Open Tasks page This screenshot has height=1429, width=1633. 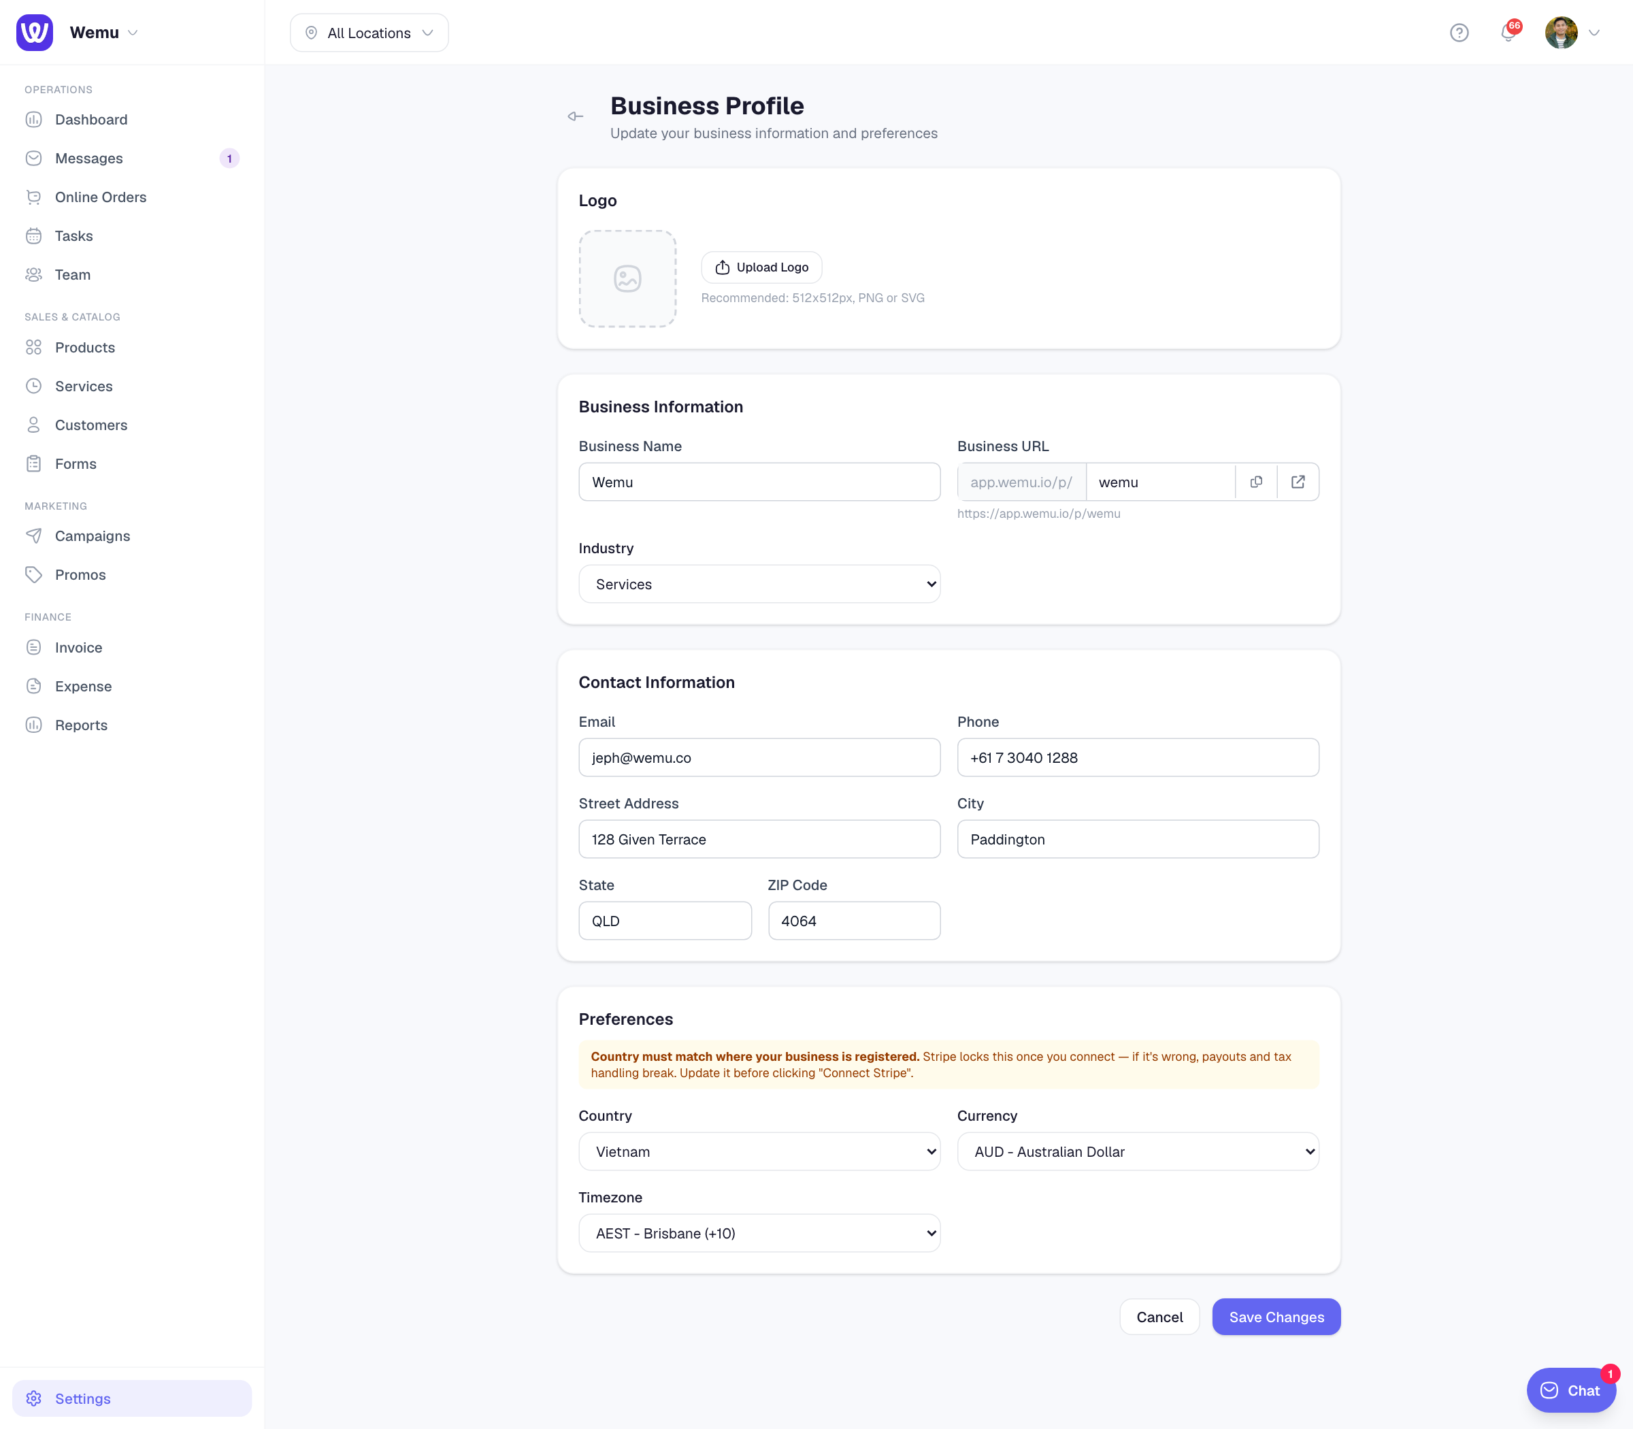(x=133, y=236)
